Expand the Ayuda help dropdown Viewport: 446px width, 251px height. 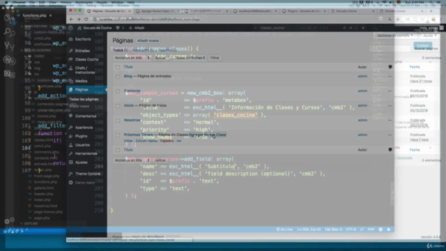[429, 36]
